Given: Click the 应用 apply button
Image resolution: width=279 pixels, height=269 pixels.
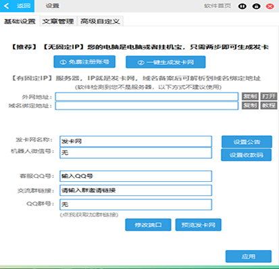Looking at the screenshot, I should click(249, 256).
